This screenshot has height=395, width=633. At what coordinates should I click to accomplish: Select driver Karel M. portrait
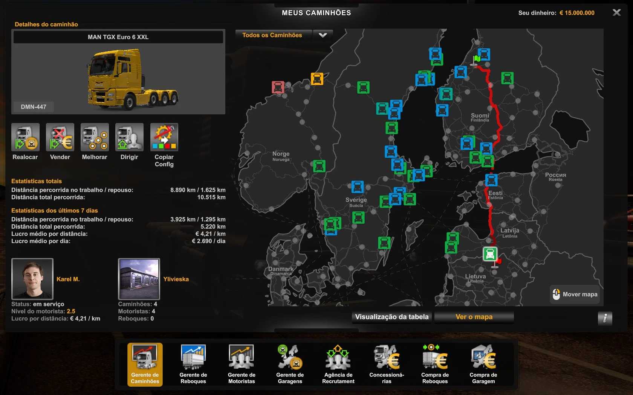pyautogui.click(x=32, y=279)
